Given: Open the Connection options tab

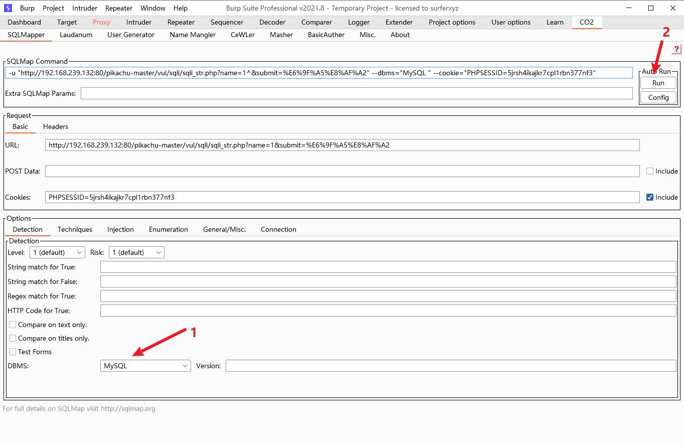Looking at the screenshot, I should 278,229.
